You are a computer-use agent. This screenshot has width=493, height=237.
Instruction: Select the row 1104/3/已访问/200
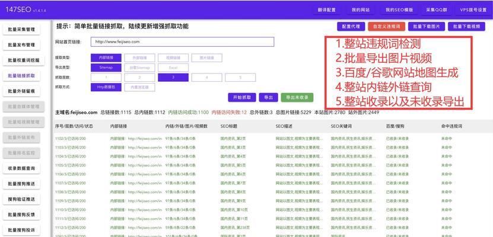[x=71, y=156]
